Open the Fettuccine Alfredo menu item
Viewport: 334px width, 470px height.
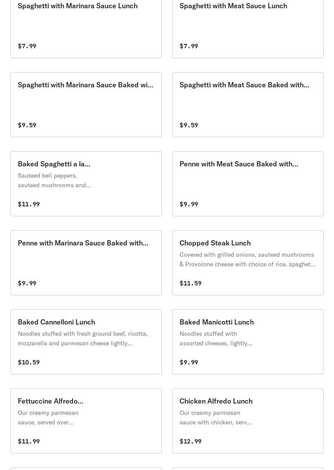[x=50, y=401]
